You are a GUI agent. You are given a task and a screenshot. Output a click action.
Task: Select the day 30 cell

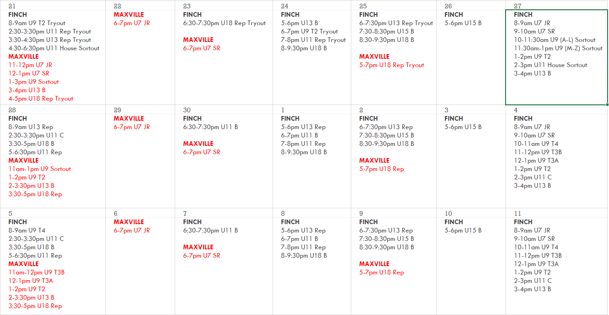tap(224, 157)
